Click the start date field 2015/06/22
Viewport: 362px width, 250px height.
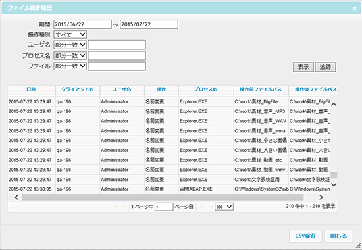82,24
